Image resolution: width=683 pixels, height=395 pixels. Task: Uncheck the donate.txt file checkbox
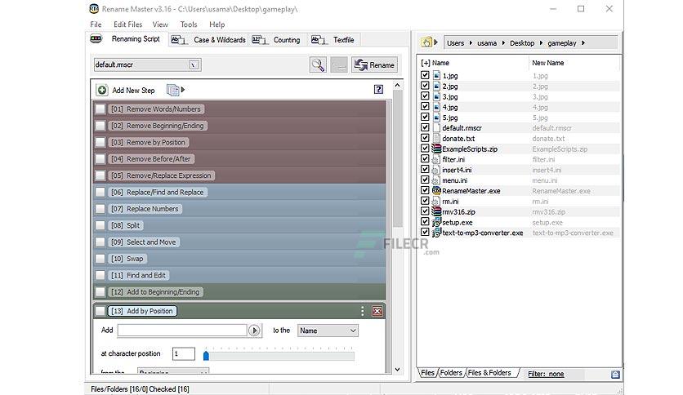425,138
